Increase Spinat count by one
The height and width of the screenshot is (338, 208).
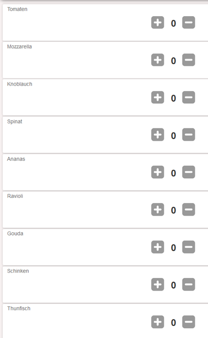(158, 134)
